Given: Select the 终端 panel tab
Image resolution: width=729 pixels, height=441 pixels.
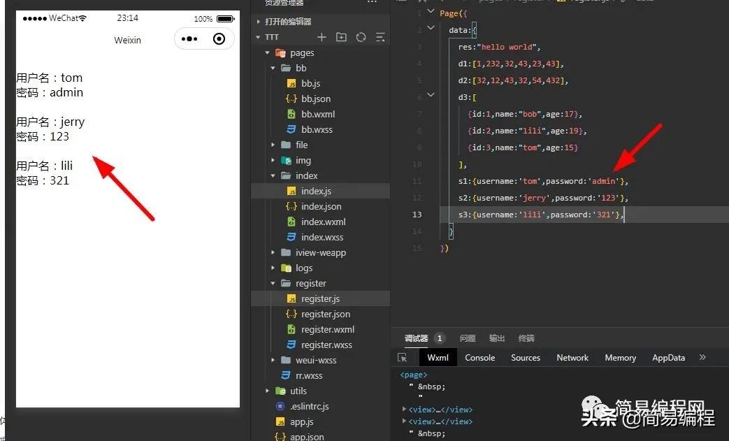Looking at the screenshot, I should (526, 338).
